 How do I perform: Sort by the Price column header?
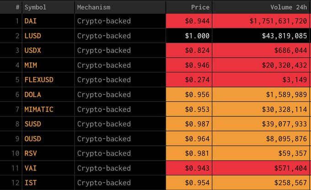200,7
